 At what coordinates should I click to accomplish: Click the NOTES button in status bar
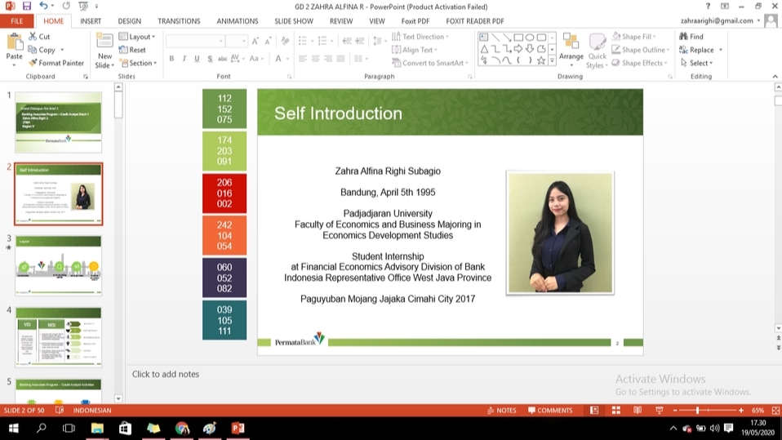(502, 410)
